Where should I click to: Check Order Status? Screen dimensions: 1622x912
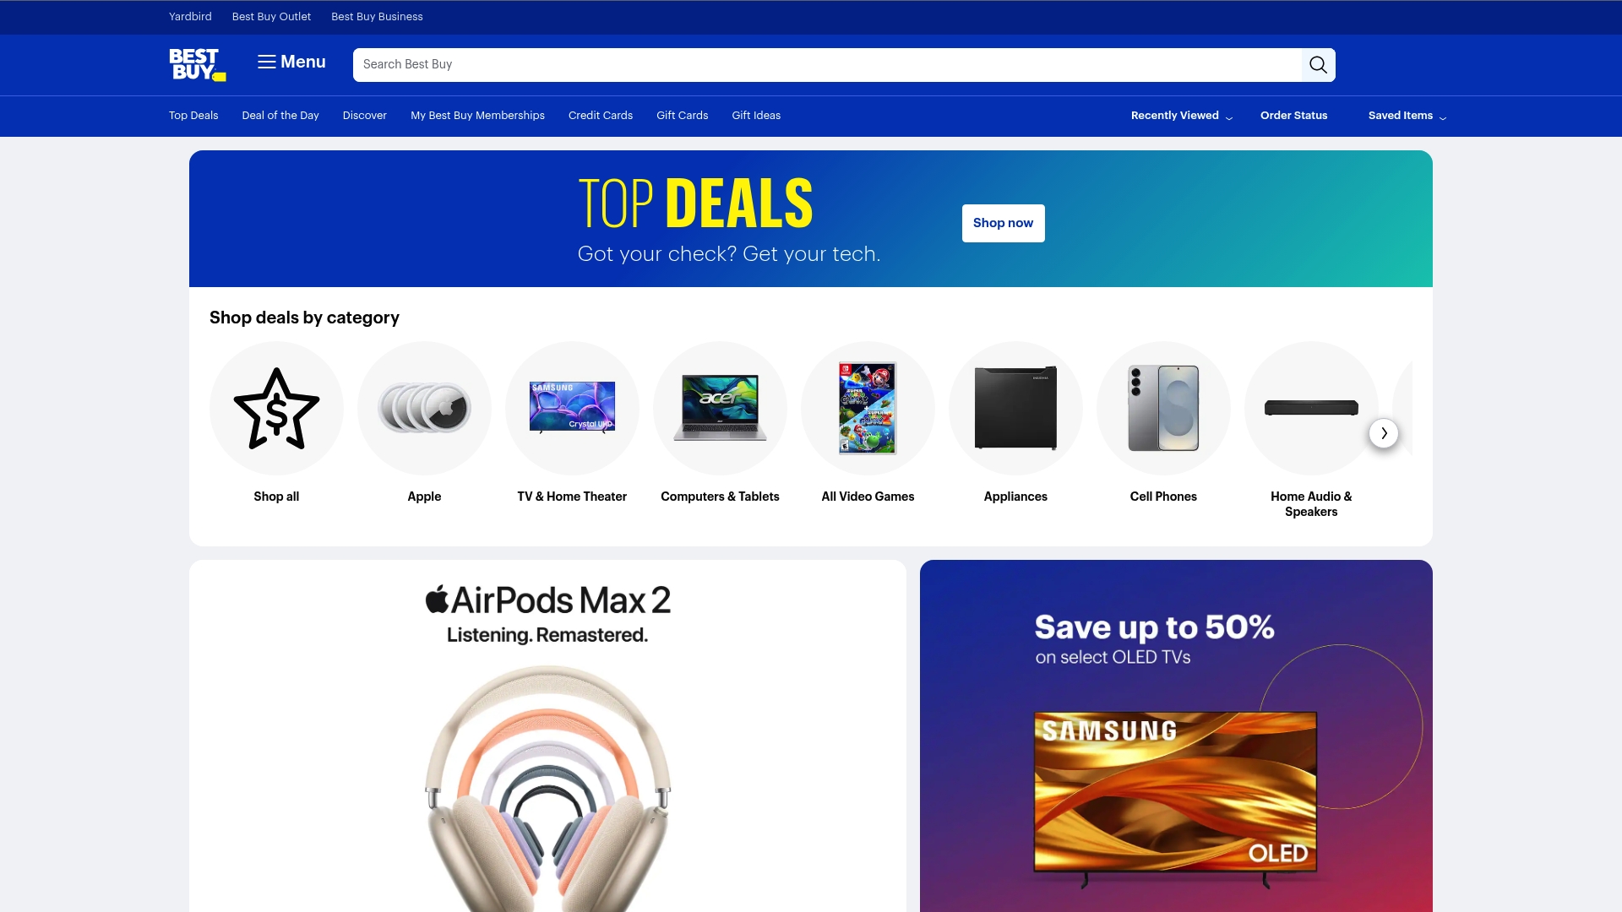(x=1293, y=116)
